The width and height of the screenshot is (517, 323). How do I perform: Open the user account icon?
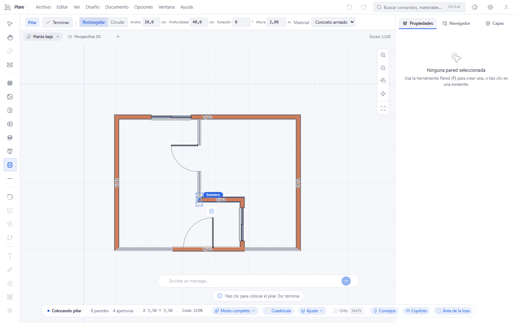pos(506,7)
